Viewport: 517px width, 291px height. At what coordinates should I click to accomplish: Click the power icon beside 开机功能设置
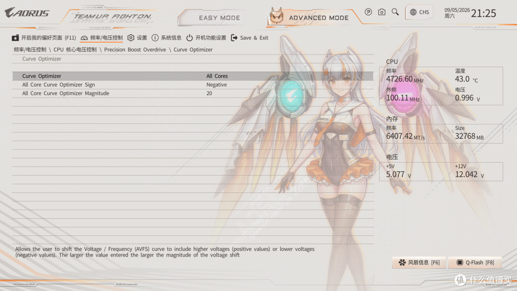coord(190,38)
